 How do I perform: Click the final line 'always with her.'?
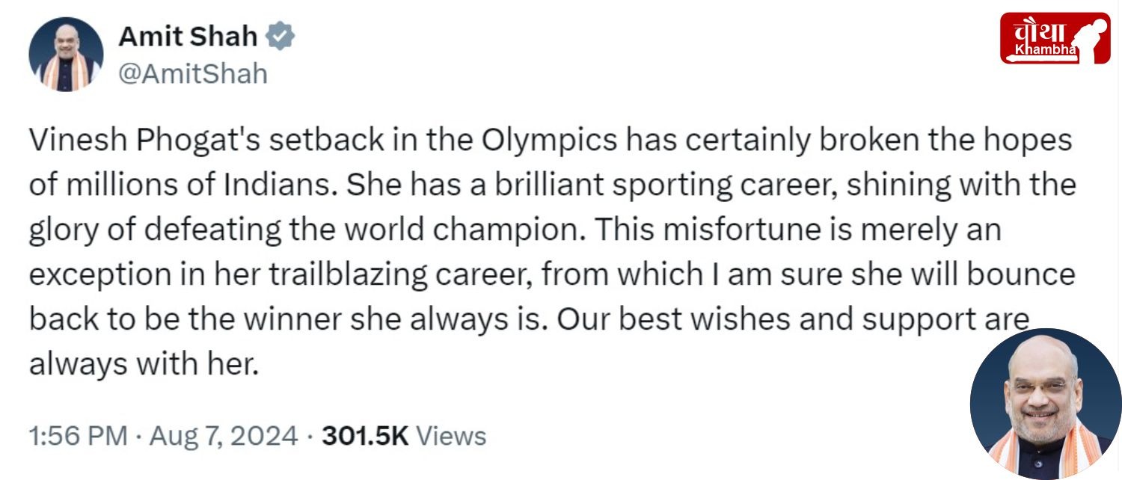coord(144,365)
